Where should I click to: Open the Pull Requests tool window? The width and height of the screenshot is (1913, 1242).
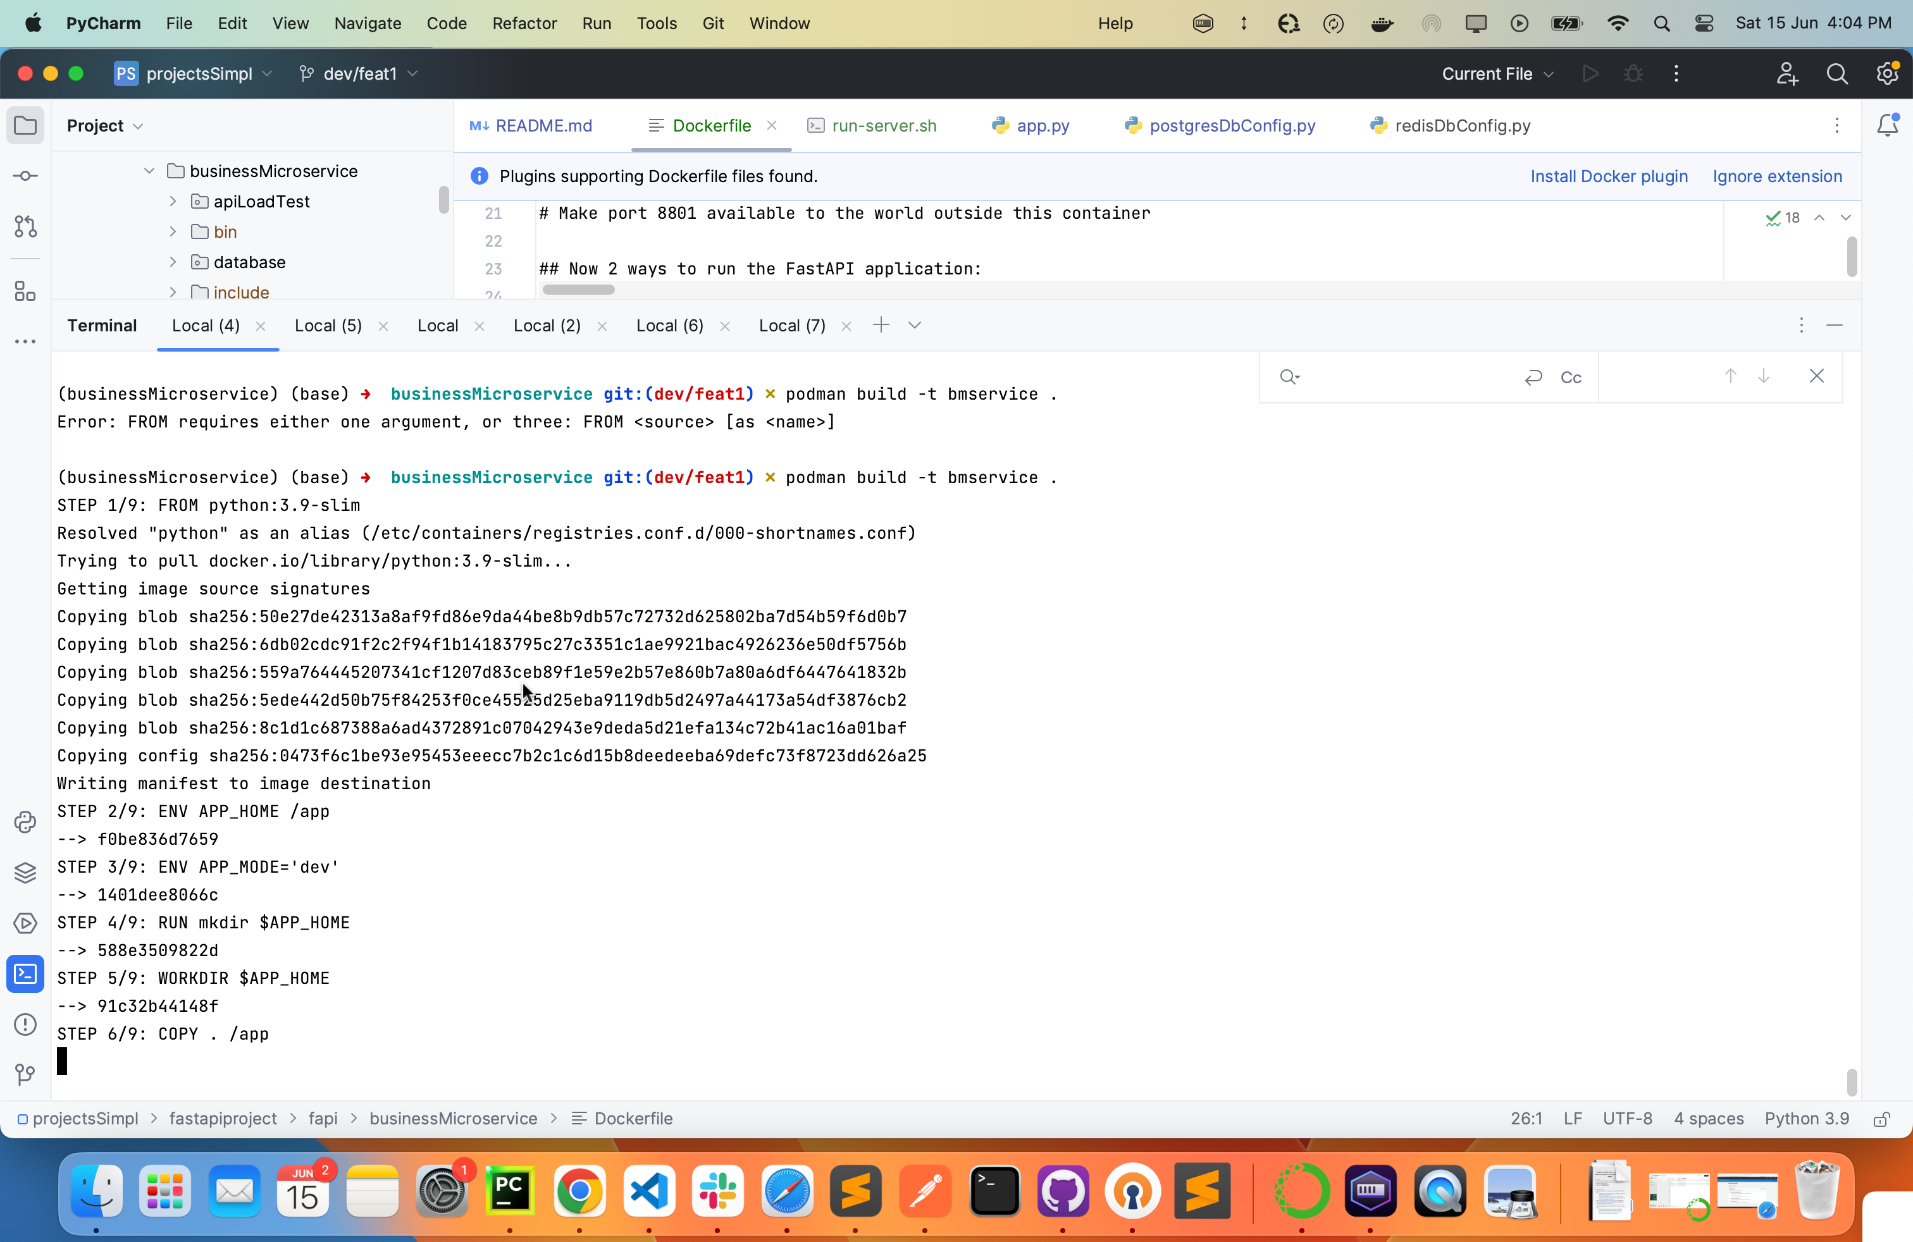[25, 226]
